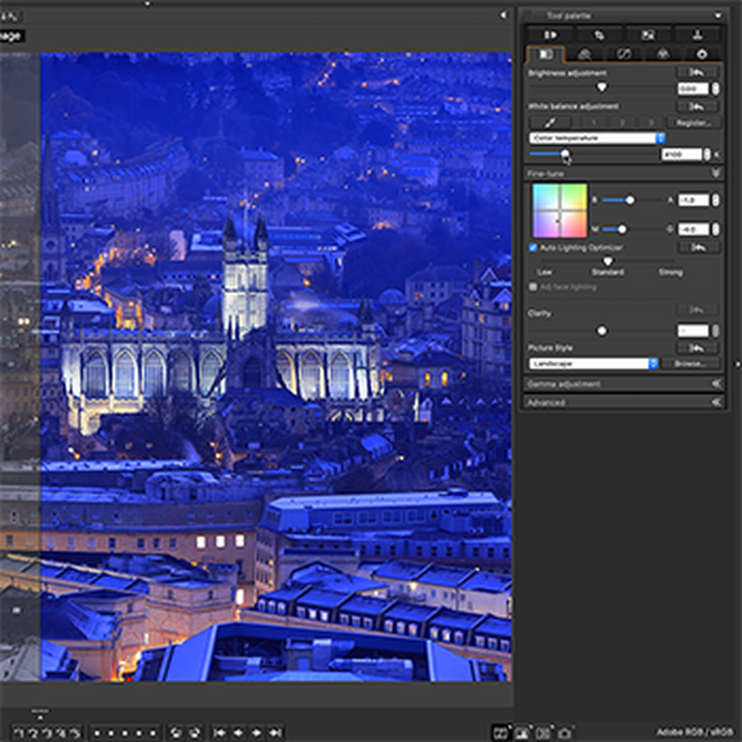Collapse the Fine-tune section

tap(717, 171)
